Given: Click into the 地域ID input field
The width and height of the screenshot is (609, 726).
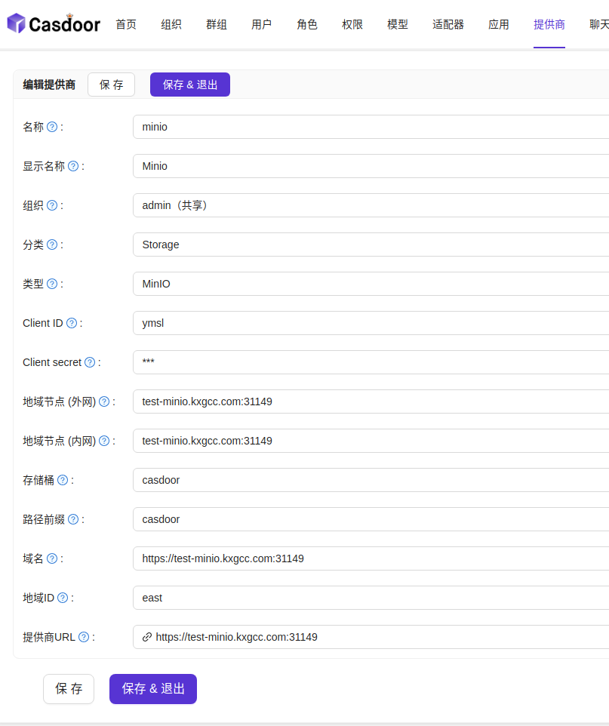Looking at the screenshot, I should tap(302, 597).
